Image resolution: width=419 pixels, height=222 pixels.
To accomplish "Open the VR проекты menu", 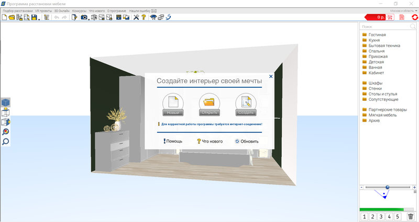I will [43, 11].
